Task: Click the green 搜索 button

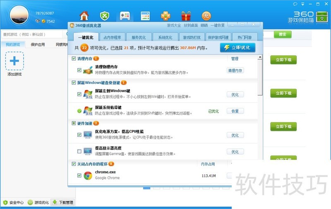Action: point(283,34)
